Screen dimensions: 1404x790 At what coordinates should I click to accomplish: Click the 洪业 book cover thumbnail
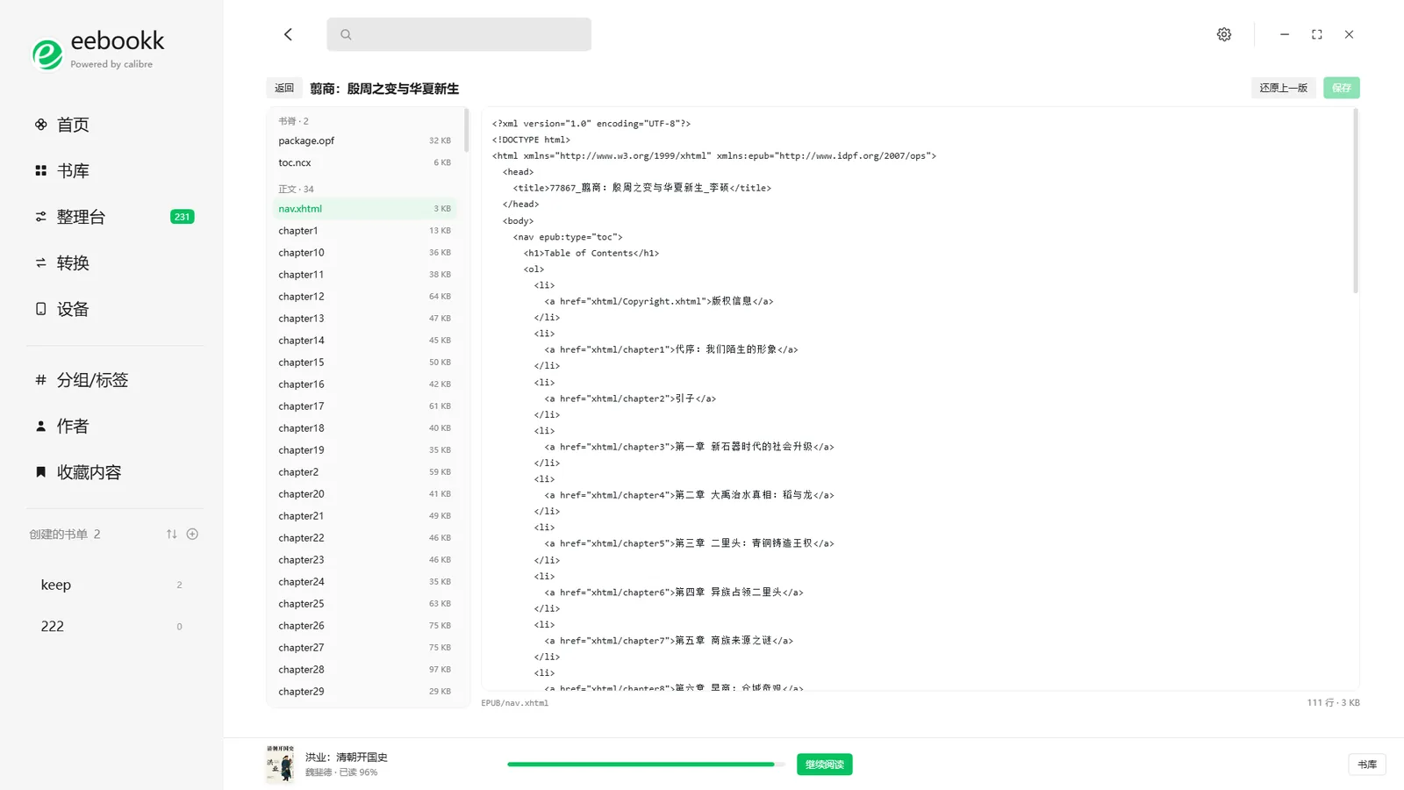pos(280,764)
